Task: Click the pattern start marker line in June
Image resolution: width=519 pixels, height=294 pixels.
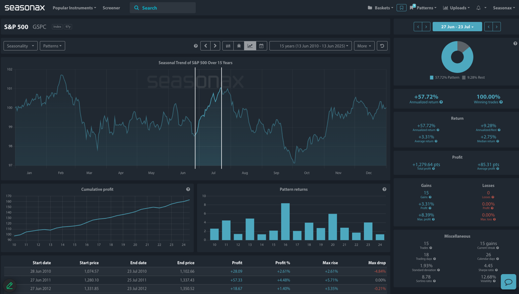Action: (x=195, y=118)
